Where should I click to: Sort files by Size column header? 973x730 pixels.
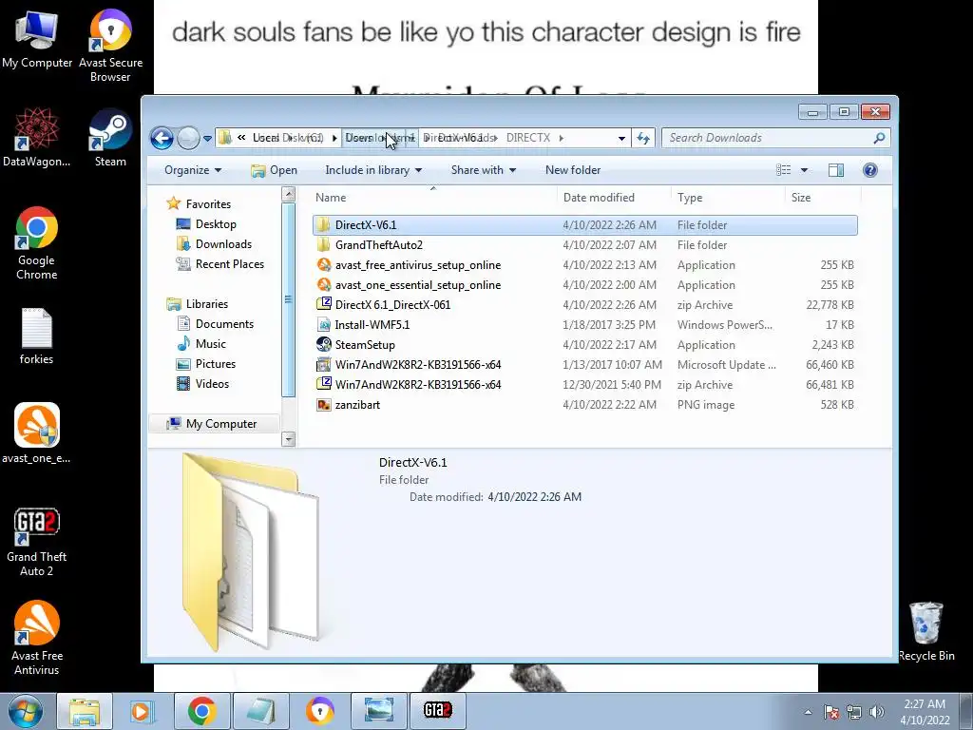pyautogui.click(x=823, y=198)
